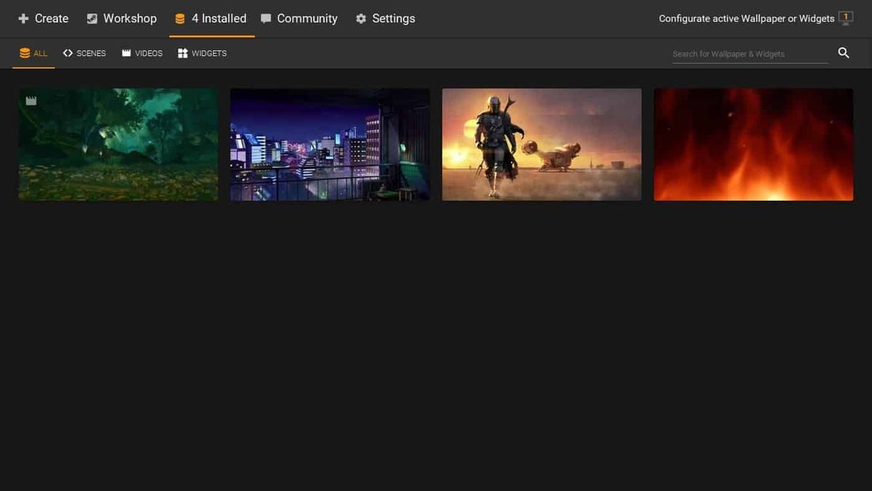Click Configurate active Wallpaper or Widgets
The height and width of the screenshot is (491, 872).
pyautogui.click(x=756, y=19)
